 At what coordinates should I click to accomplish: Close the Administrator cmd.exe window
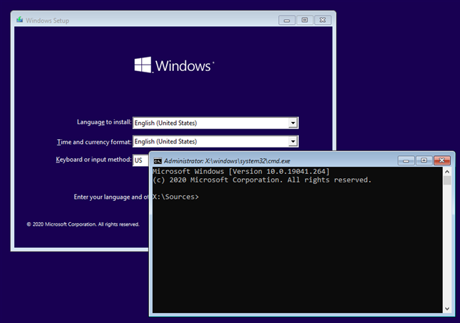point(442,160)
